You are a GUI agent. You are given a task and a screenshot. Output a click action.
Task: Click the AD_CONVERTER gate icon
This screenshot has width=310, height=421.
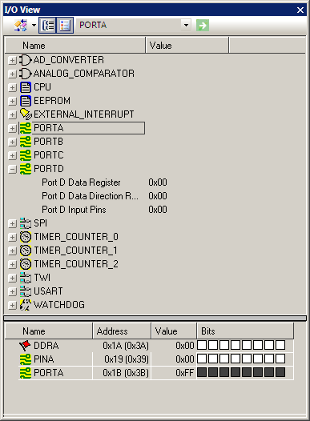pyautogui.click(x=26, y=60)
